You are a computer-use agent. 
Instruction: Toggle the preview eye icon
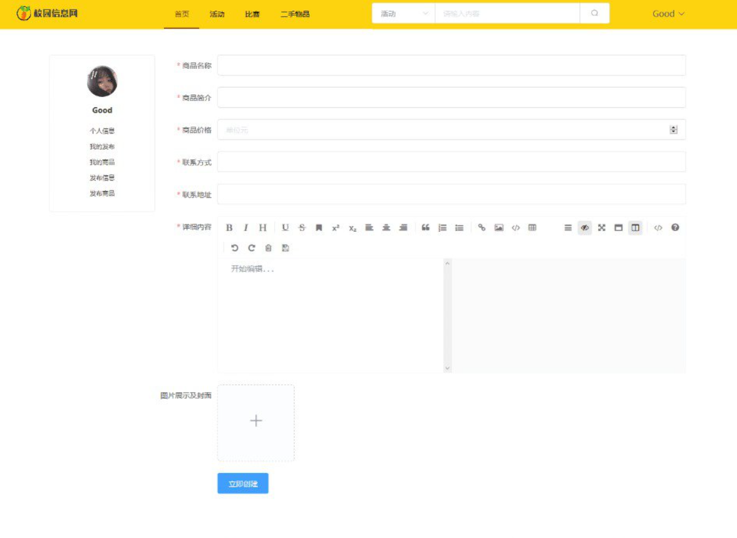pyautogui.click(x=585, y=228)
